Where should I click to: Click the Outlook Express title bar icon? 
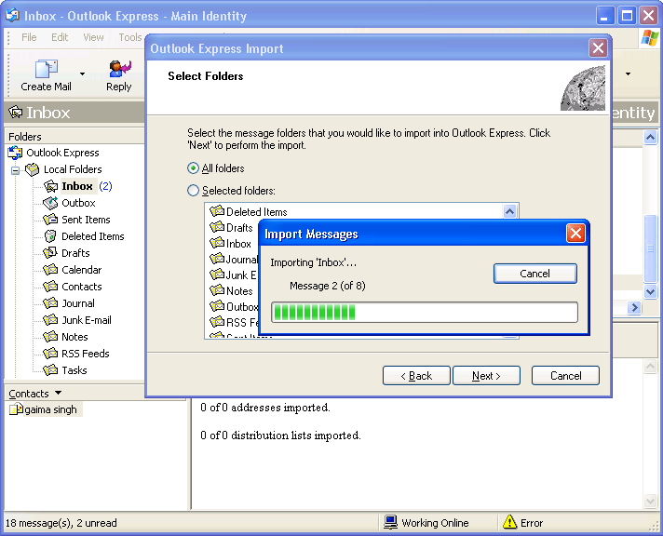[x=12, y=15]
